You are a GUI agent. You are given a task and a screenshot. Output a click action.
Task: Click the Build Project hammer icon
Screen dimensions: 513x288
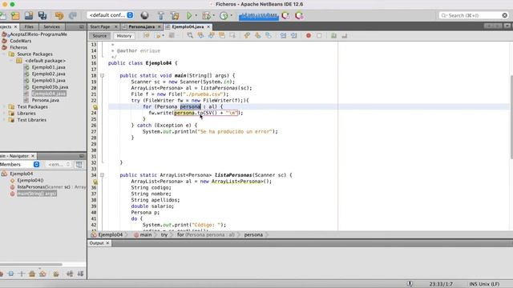click(160, 15)
